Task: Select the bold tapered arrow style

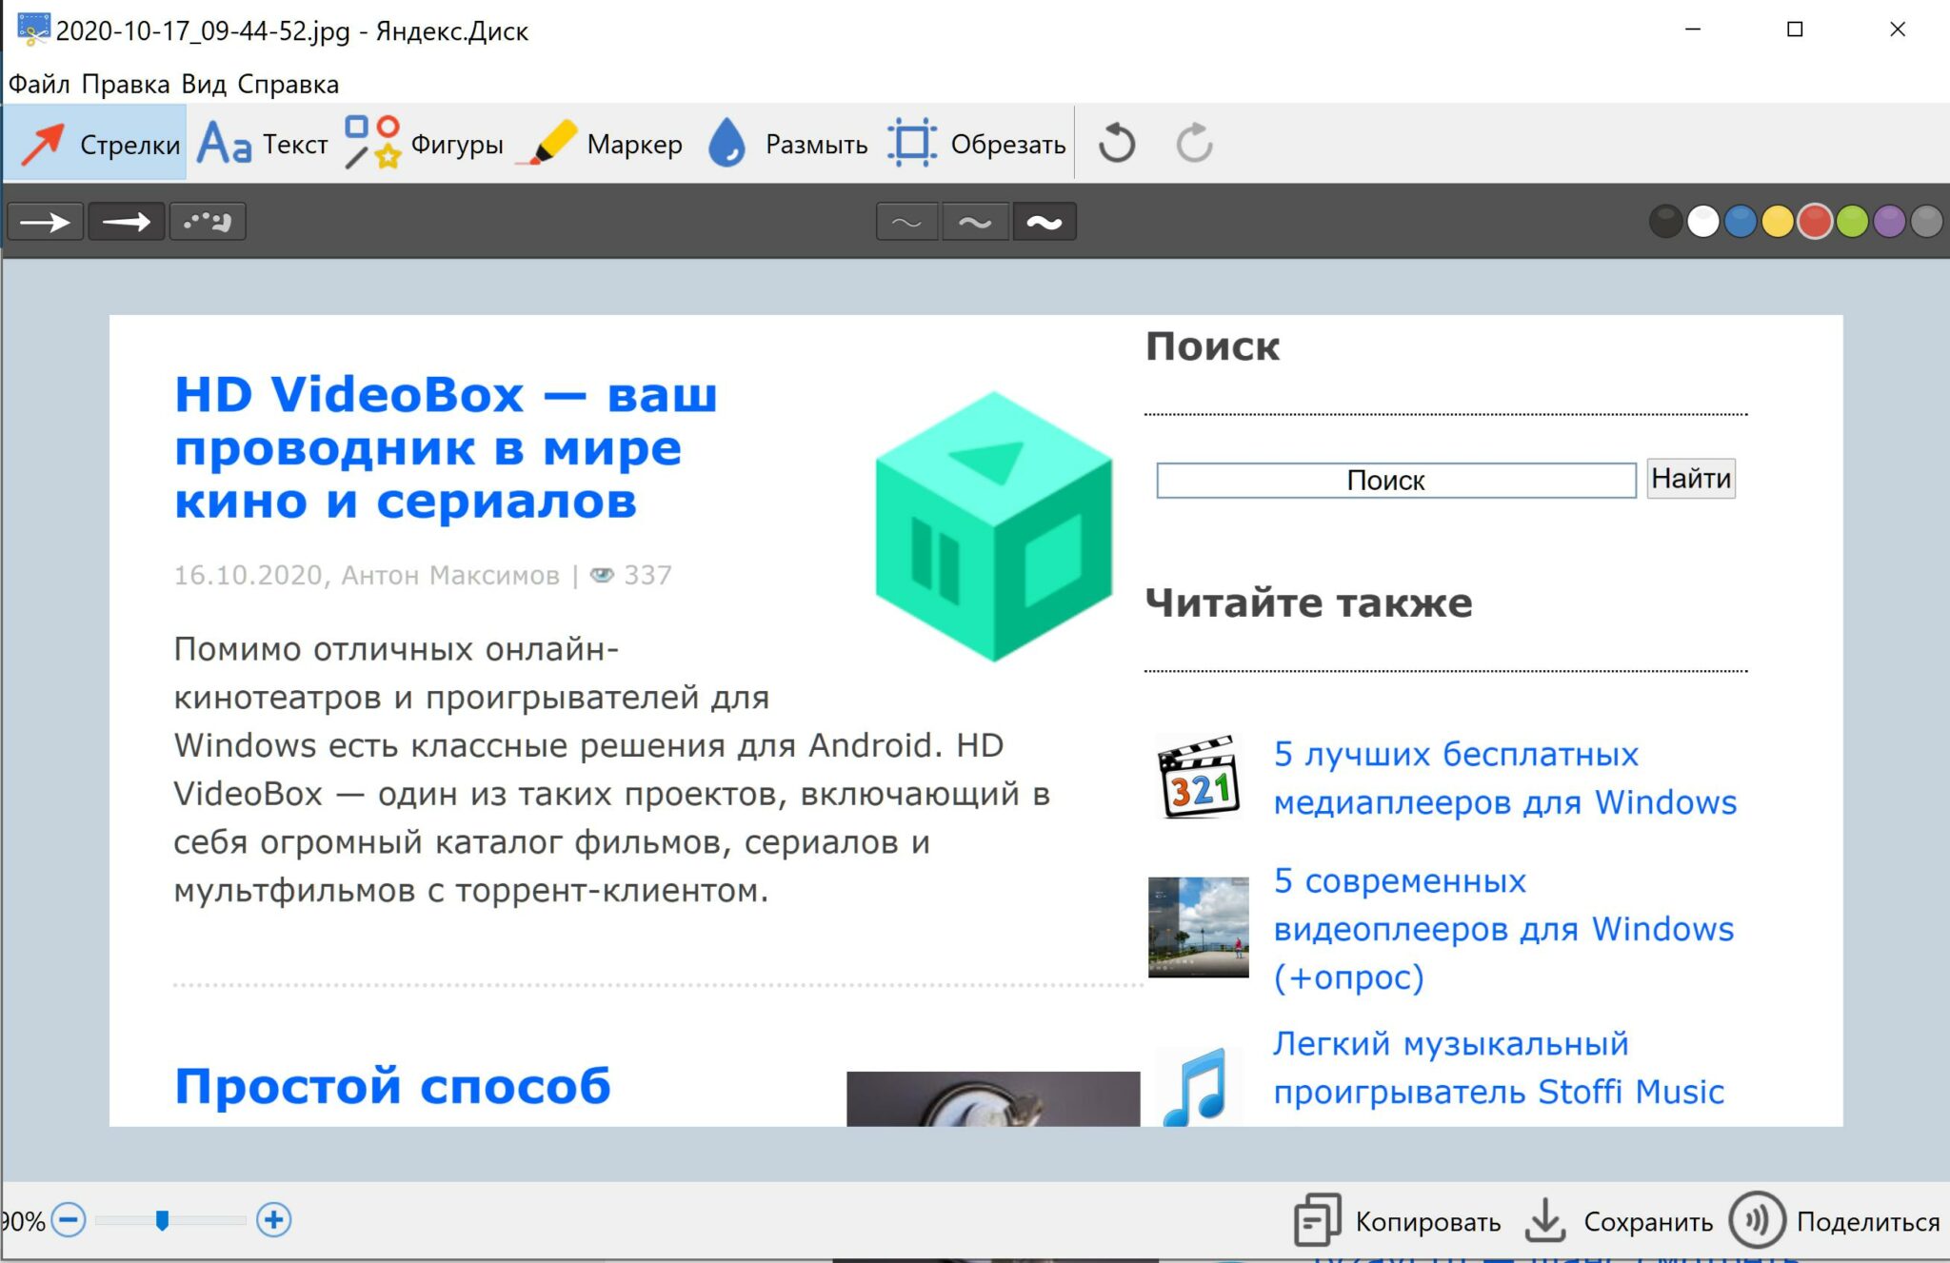Action: 127,222
